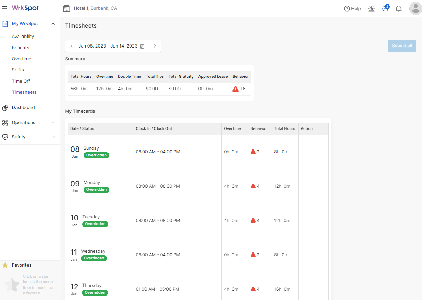This screenshot has height=300, width=422.
Task: Go to the previous week with the left arrow
Action: point(71,45)
